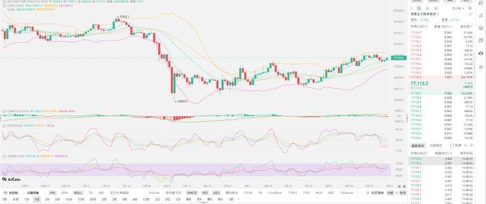This screenshot has width=486, height=204.
Task: Click the 77115.2 price tag on axis
Action: tap(398, 58)
